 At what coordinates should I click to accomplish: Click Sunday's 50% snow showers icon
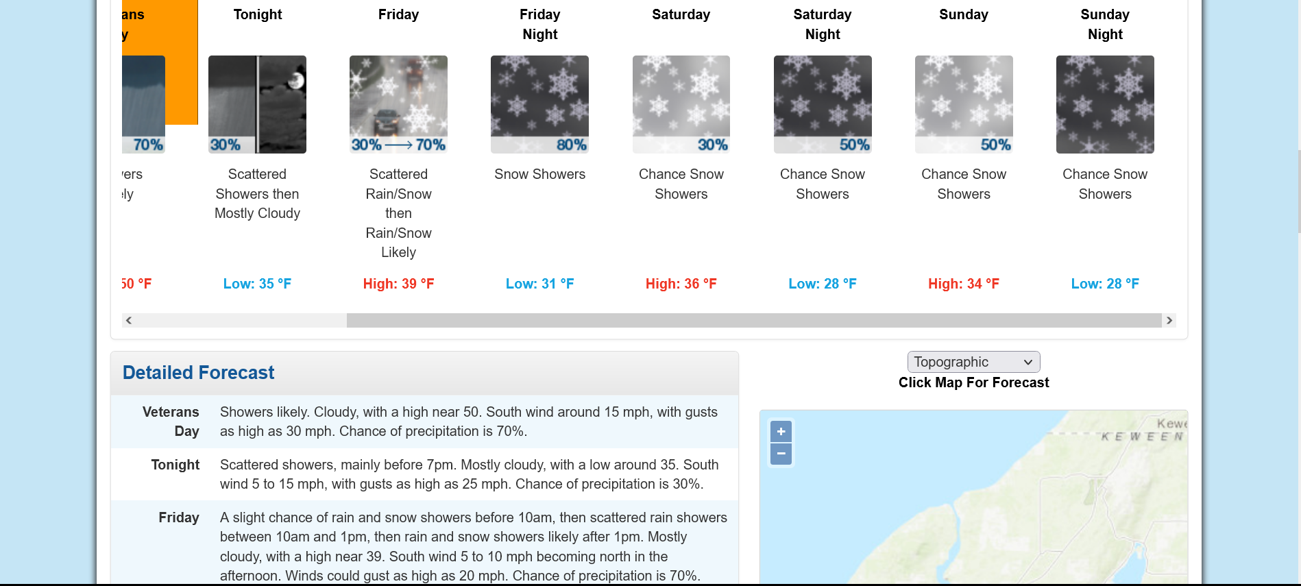click(964, 104)
